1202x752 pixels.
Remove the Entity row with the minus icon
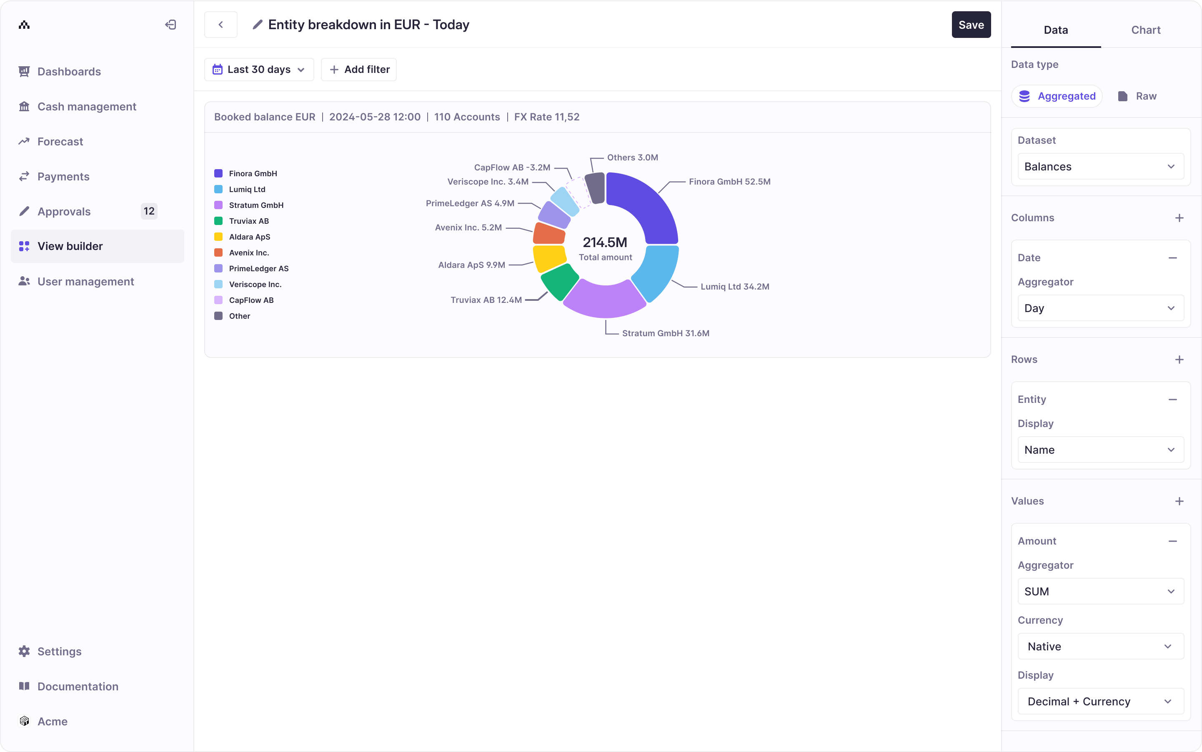coord(1173,400)
